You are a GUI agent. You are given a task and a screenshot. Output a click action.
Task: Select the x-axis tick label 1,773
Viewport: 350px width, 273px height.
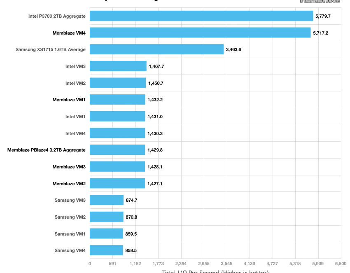[x=158, y=264]
